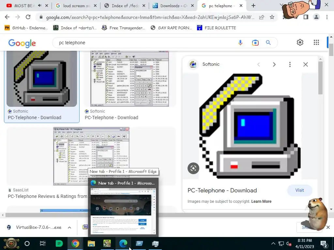Viewport: 334px width, 250px height.
Task: Open a new Chrome tab
Action: (253, 6)
